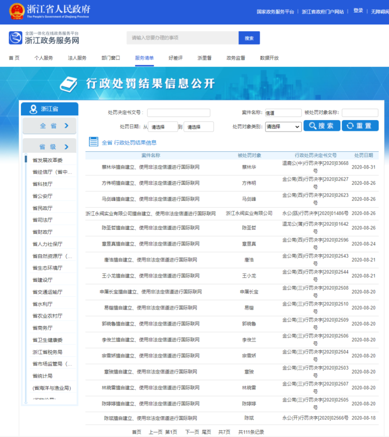389x437 pixels.
Task: Click the location pin icon beside 浙江省
Action: [x=33, y=109]
